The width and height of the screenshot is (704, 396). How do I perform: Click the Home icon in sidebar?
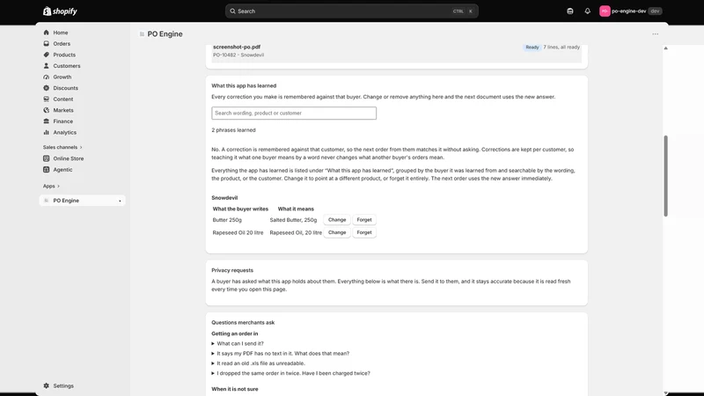47,33
